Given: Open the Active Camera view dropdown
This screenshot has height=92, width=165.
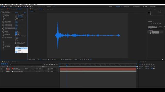Looking at the screenshot, I should click(x=69, y=59).
